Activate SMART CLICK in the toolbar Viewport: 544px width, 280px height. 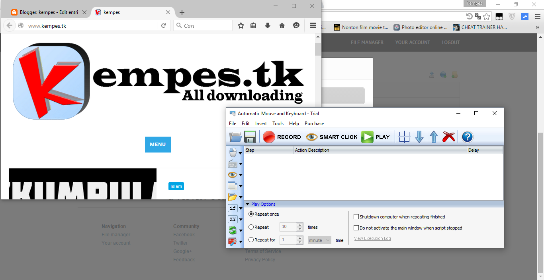tap(332, 137)
